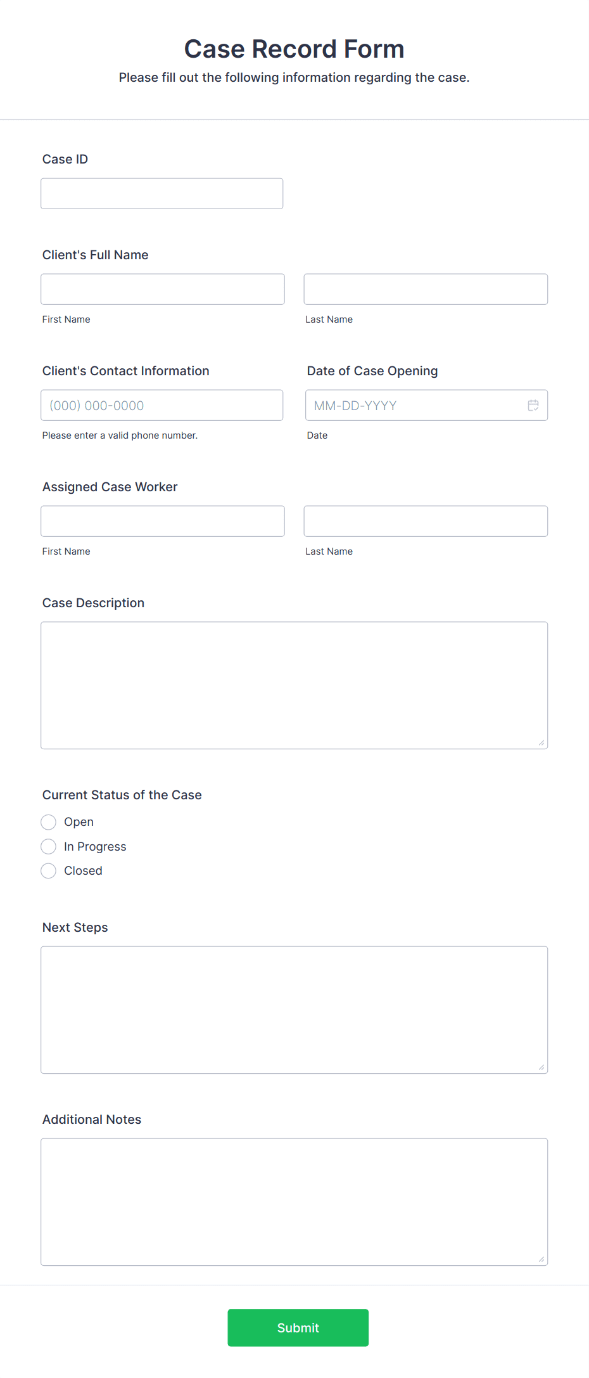The width and height of the screenshot is (589, 1378).
Task: Click the Current Status section heading
Action: coord(122,794)
